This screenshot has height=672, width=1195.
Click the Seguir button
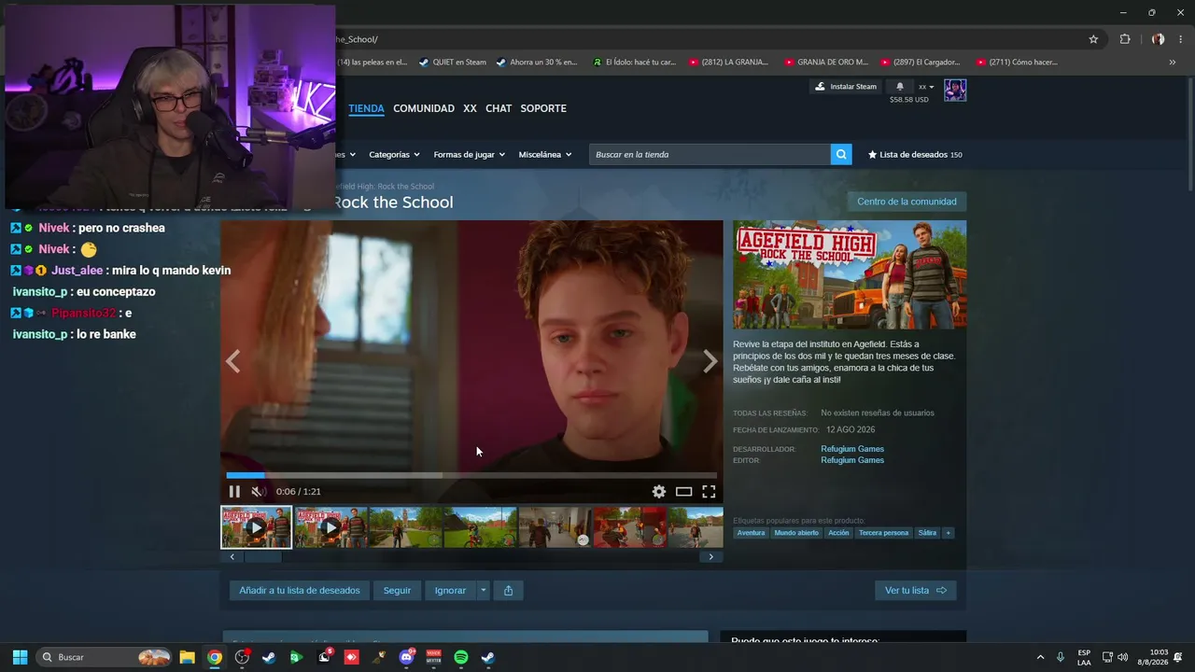[397, 591]
